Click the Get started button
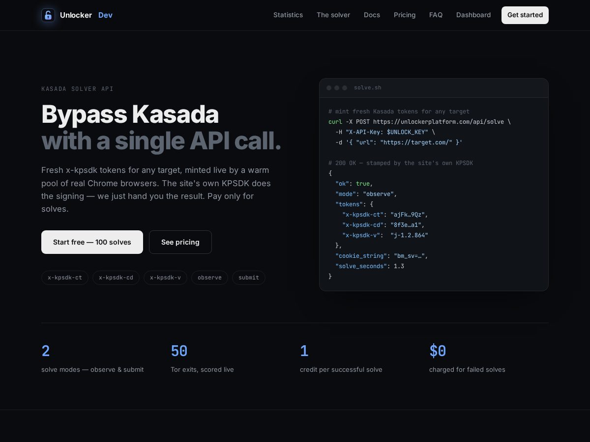Screen dimensions: 590x442 click(525, 15)
